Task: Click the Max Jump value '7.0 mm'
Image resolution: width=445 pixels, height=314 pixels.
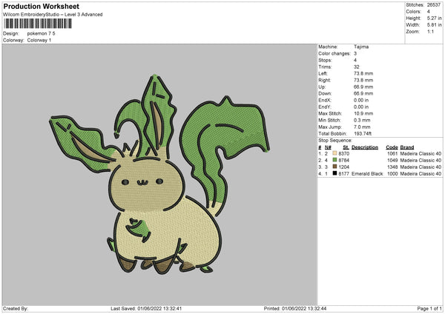Action: click(362, 127)
